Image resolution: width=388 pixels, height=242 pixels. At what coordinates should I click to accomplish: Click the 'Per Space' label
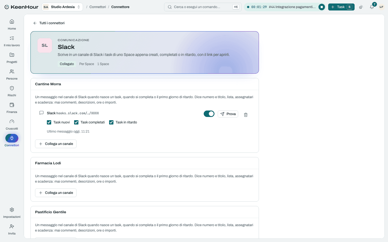pos(87,64)
